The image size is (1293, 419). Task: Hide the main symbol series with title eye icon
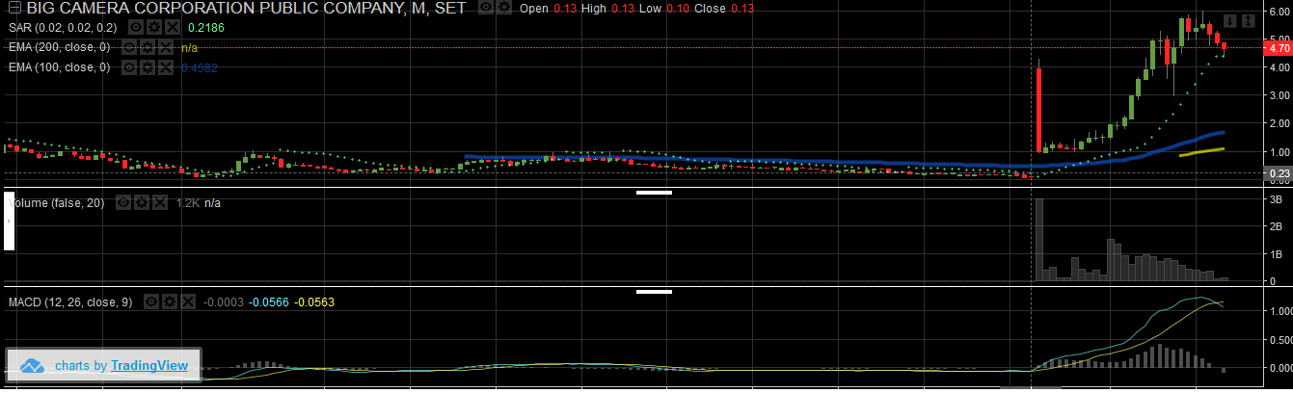click(487, 8)
